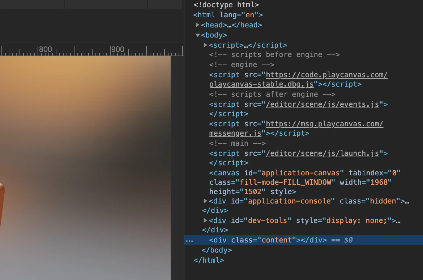Select the div class="content" node
Viewport: 423px width, 280px height.
[x=268, y=240]
